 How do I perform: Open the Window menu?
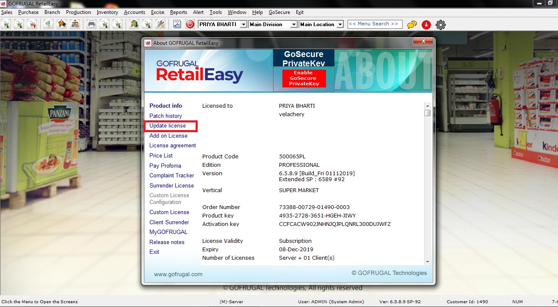[237, 12]
